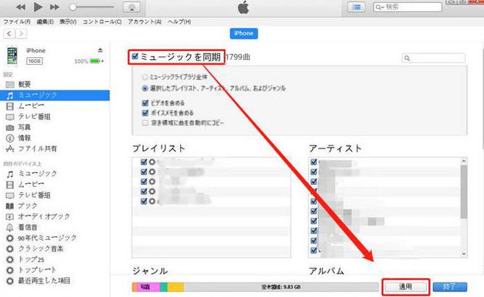484x297 pixels.
Task: Select ミュージックライブラリ全体 radio button
Action: 145,79
